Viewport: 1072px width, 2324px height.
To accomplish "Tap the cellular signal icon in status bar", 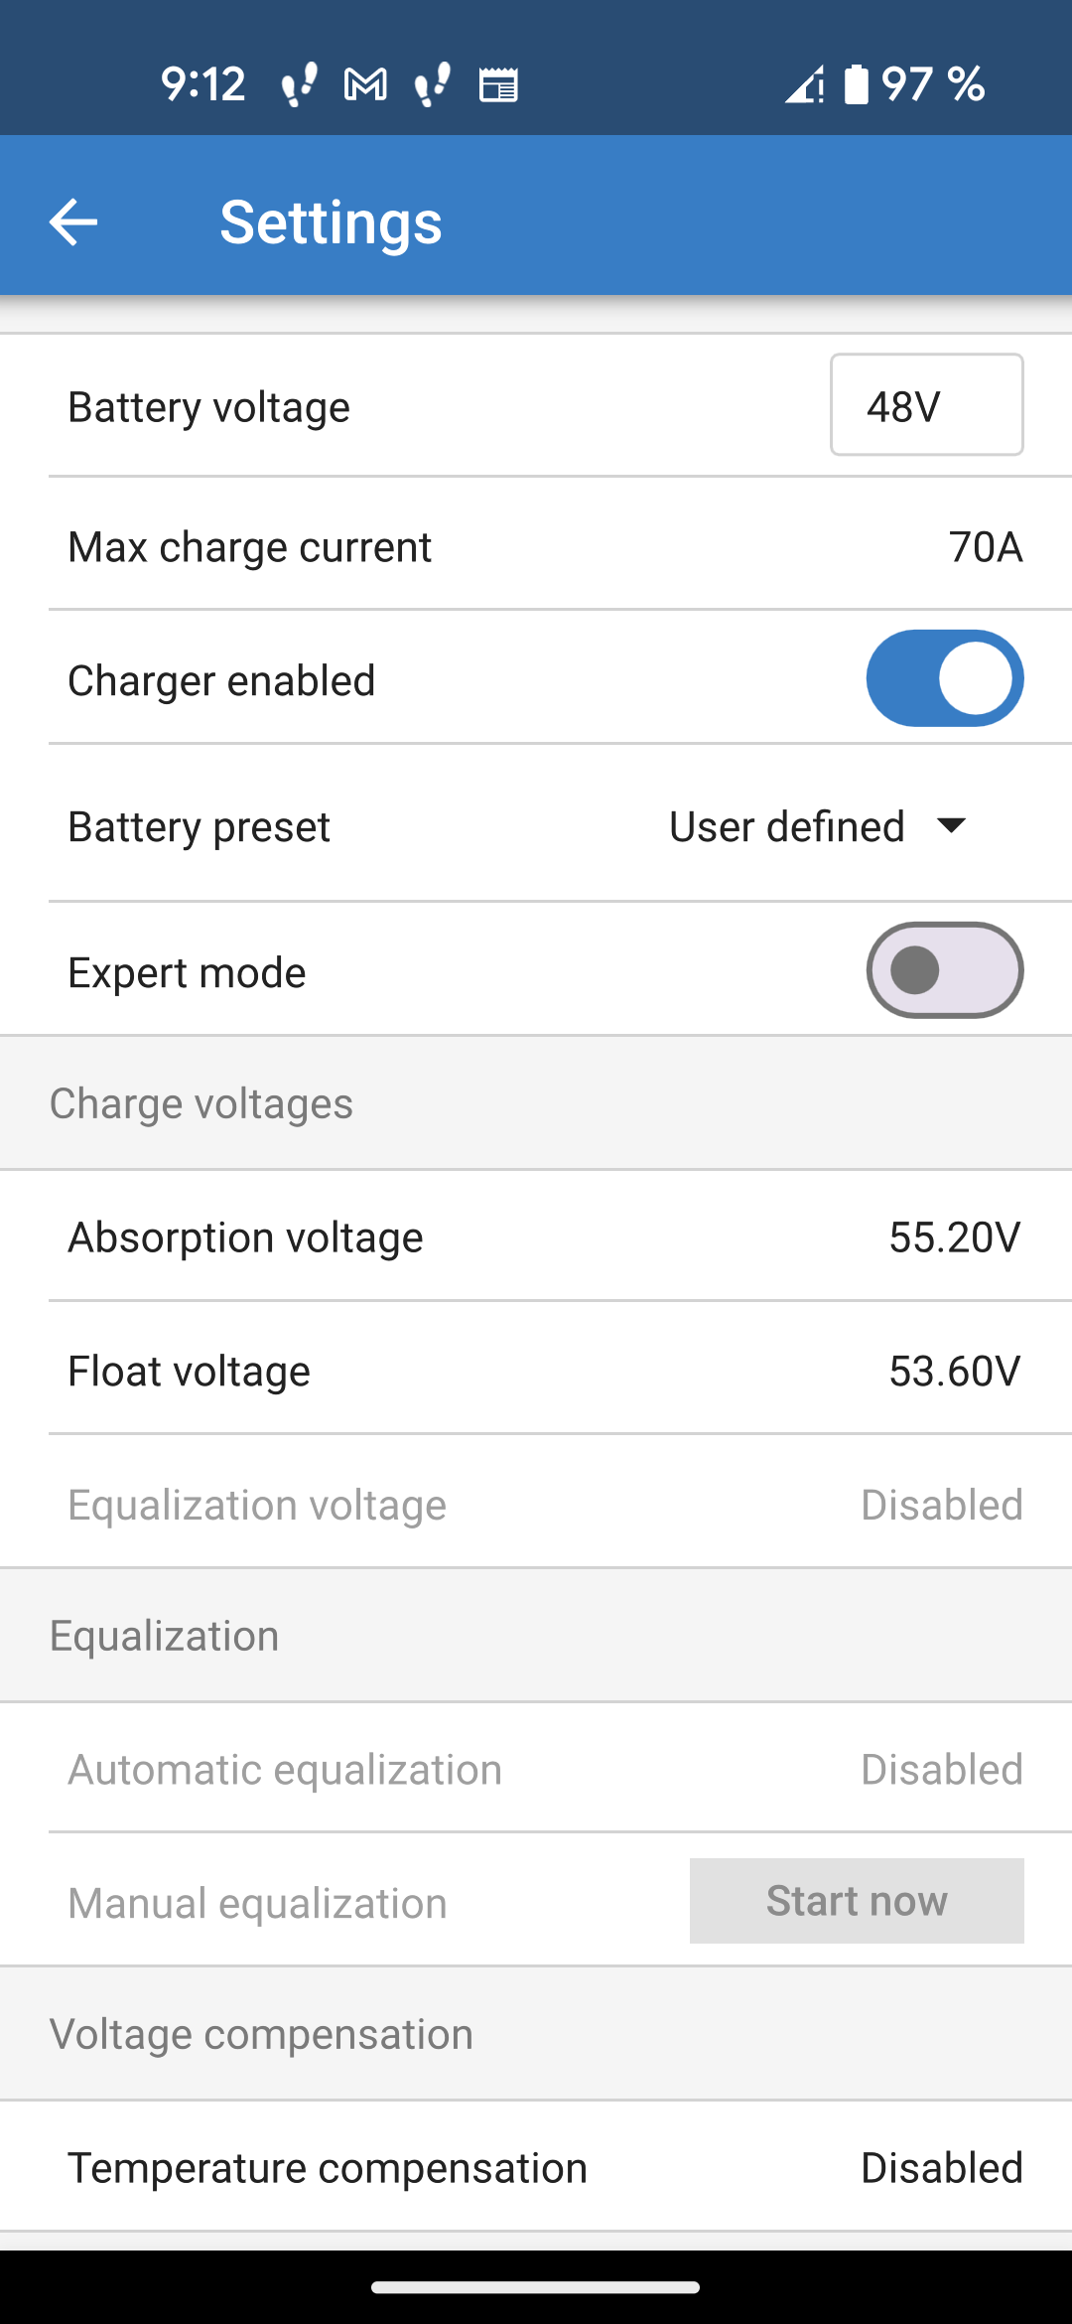I will pos(805,84).
